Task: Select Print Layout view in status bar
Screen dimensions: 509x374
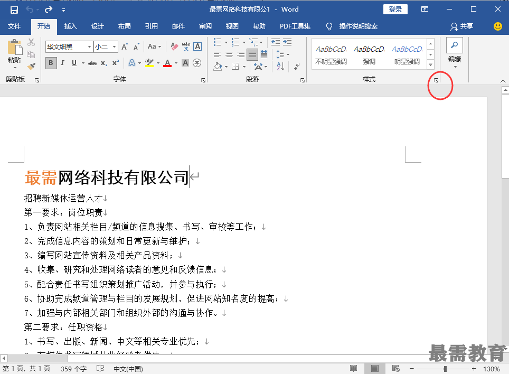Action: [x=374, y=369]
